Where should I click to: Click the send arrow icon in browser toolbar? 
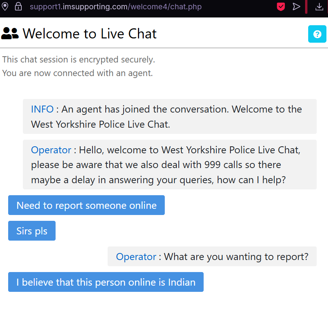[296, 7]
